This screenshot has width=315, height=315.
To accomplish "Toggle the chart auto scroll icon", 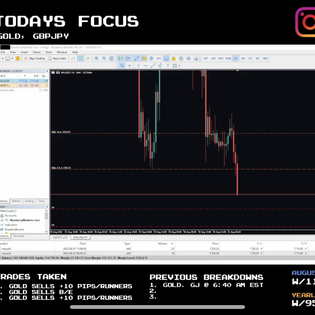I will pyautogui.click(x=120, y=58).
